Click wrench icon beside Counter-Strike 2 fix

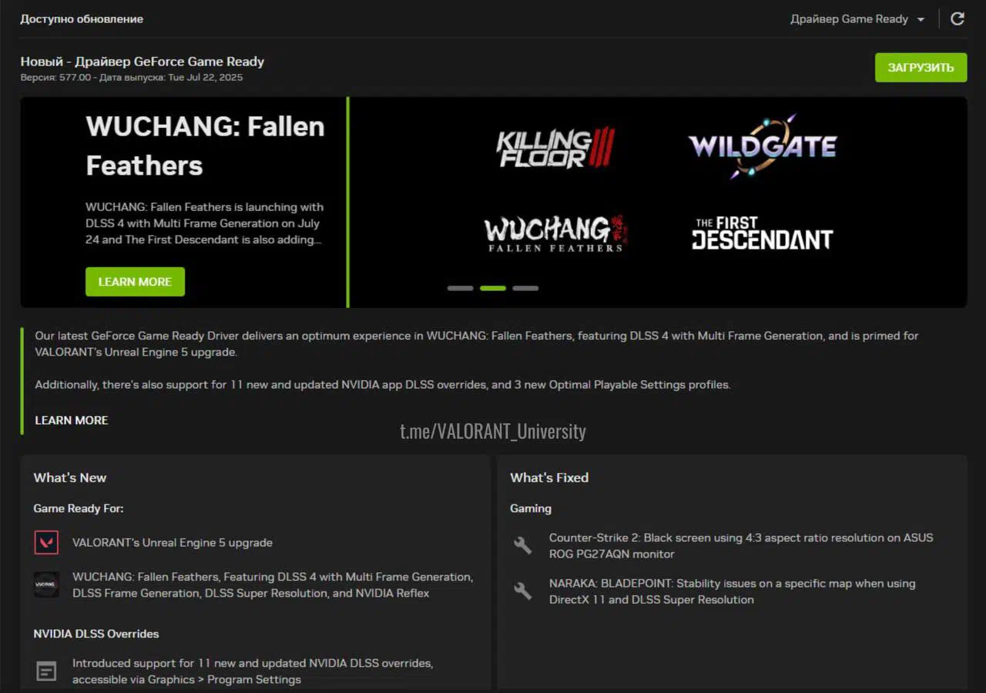pyautogui.click(x=523, y=545)
